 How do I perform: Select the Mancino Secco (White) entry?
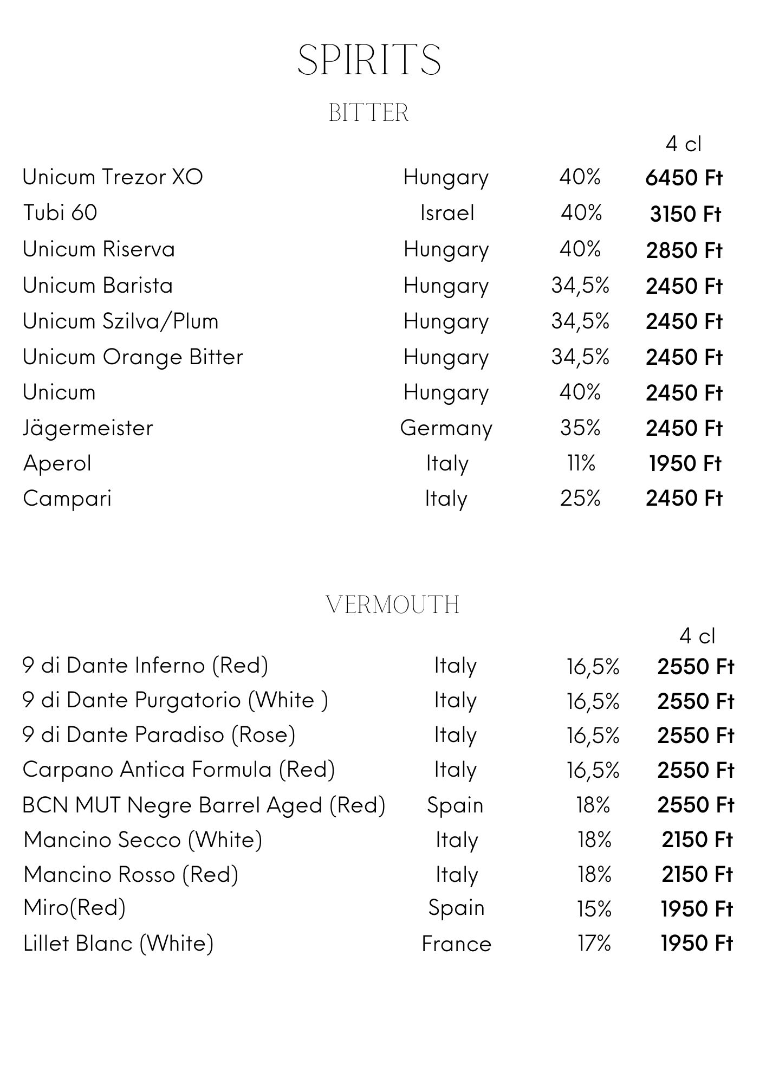click(x=143, y=840)
